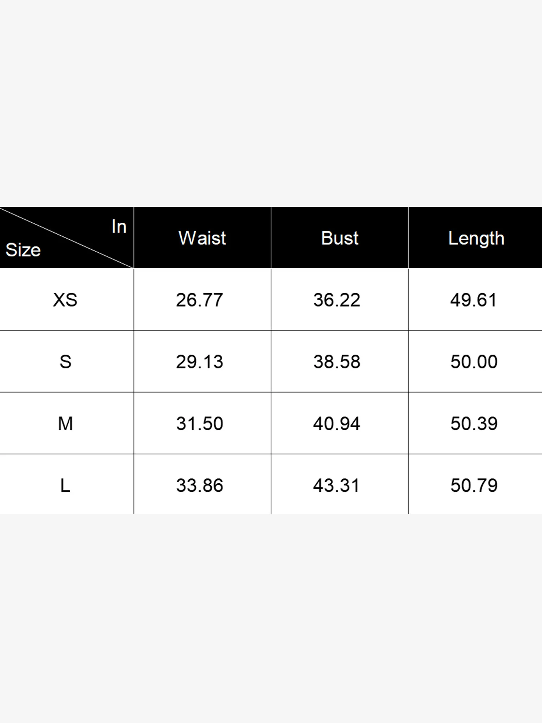
Task: Click the S waist value 29.13
Action: 199,361
